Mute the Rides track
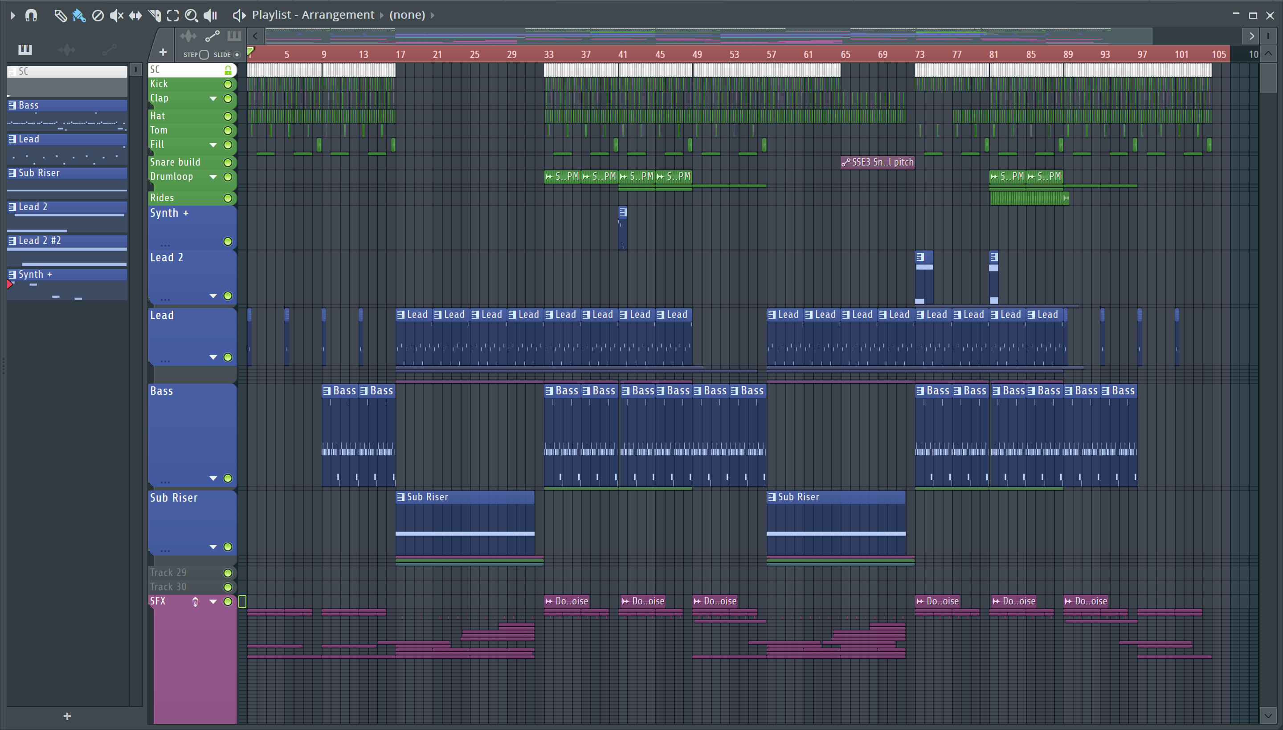This screenshot has height=730, width=1283. pos(228,199)
